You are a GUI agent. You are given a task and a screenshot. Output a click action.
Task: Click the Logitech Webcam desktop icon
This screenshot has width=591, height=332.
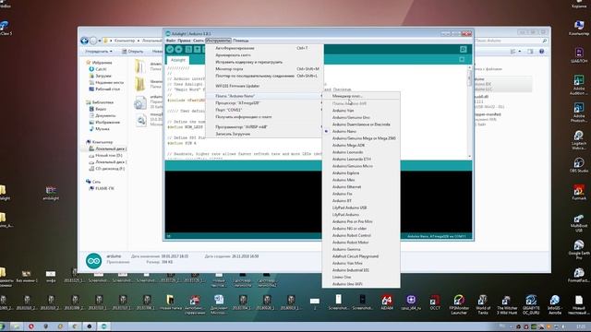click(x=579, y=139)
